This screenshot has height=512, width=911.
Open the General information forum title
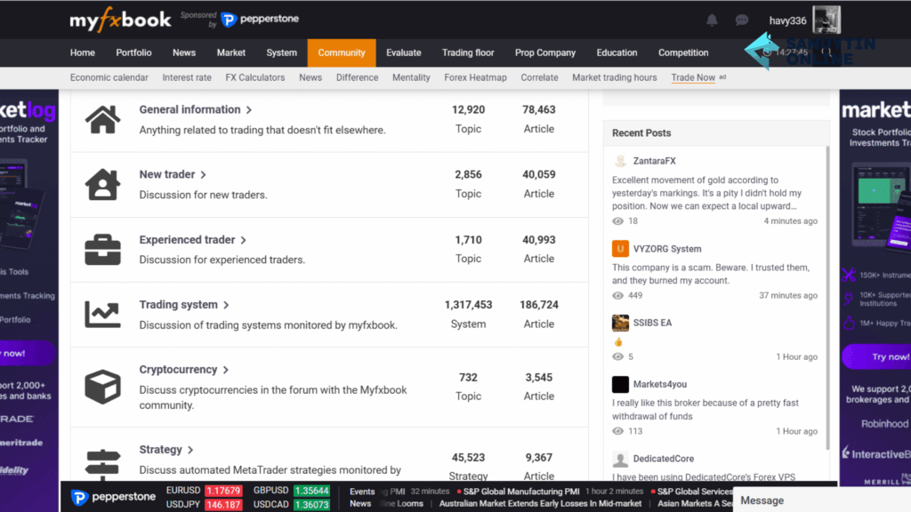[x=190, y=109]
